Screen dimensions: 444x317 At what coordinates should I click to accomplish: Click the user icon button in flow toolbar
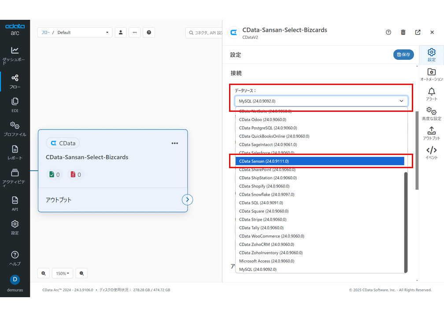pyautogui.click(x=121, y=32)
